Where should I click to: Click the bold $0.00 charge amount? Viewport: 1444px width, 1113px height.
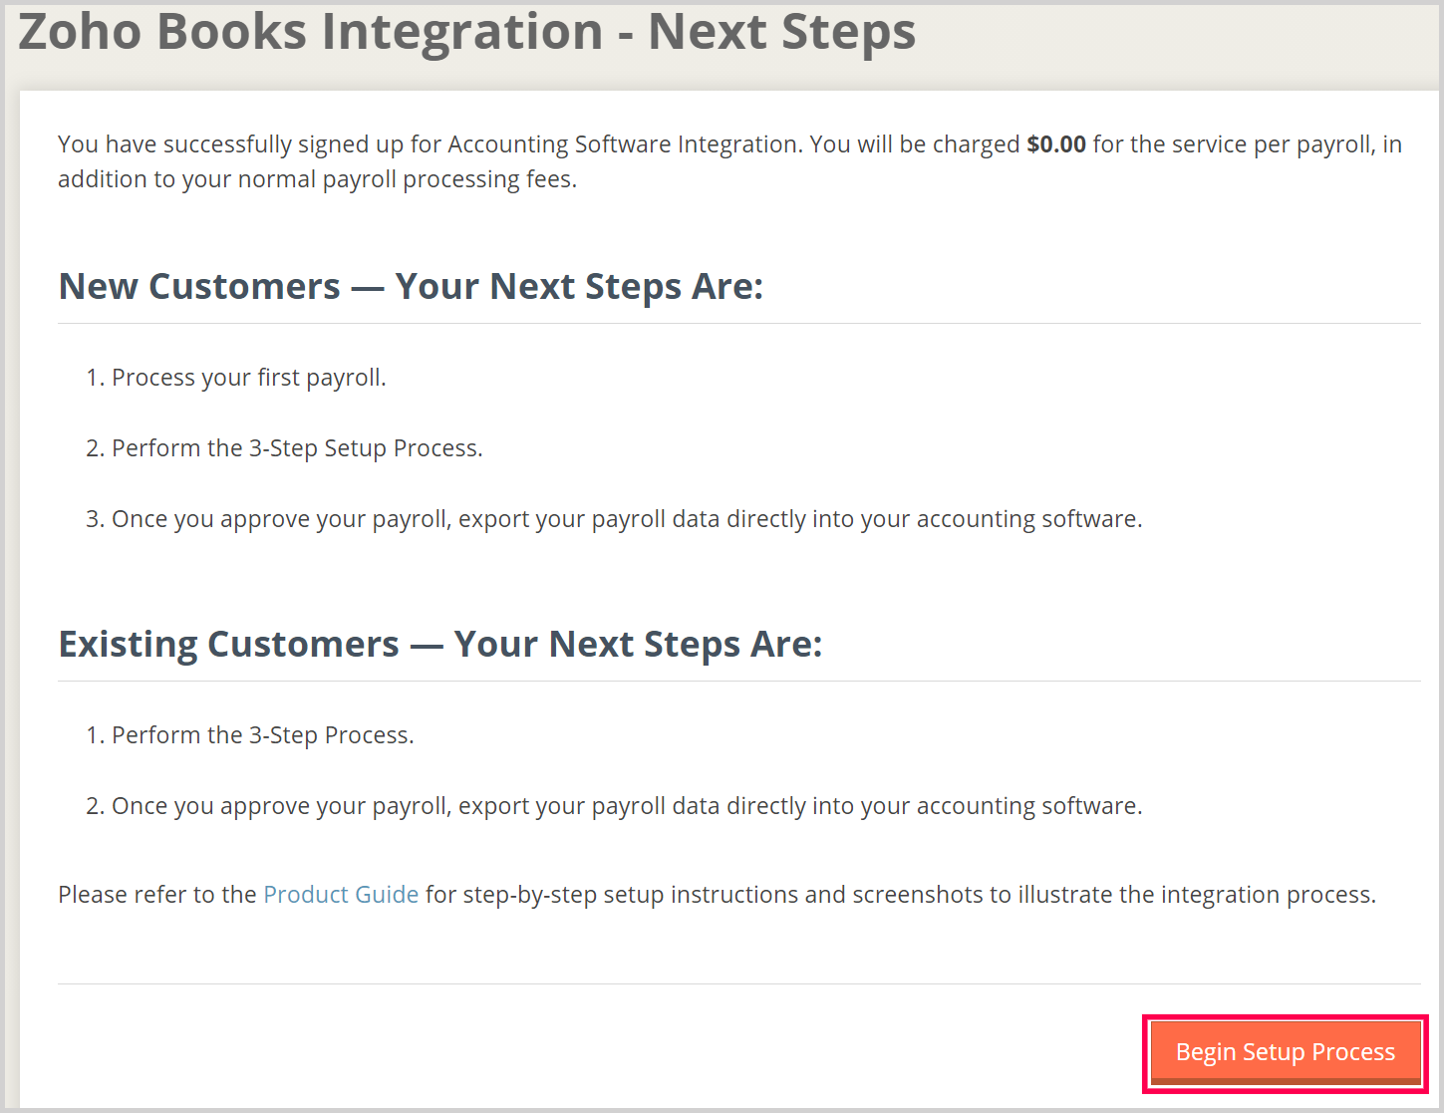coord(1055,144)
